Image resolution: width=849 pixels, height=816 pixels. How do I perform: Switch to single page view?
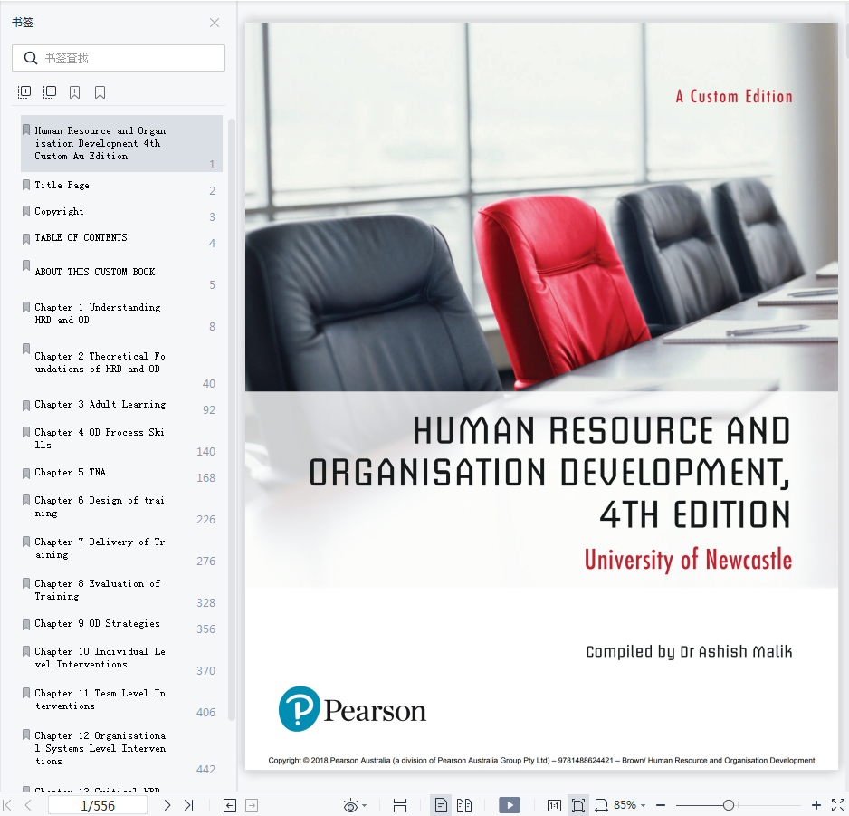442,806
